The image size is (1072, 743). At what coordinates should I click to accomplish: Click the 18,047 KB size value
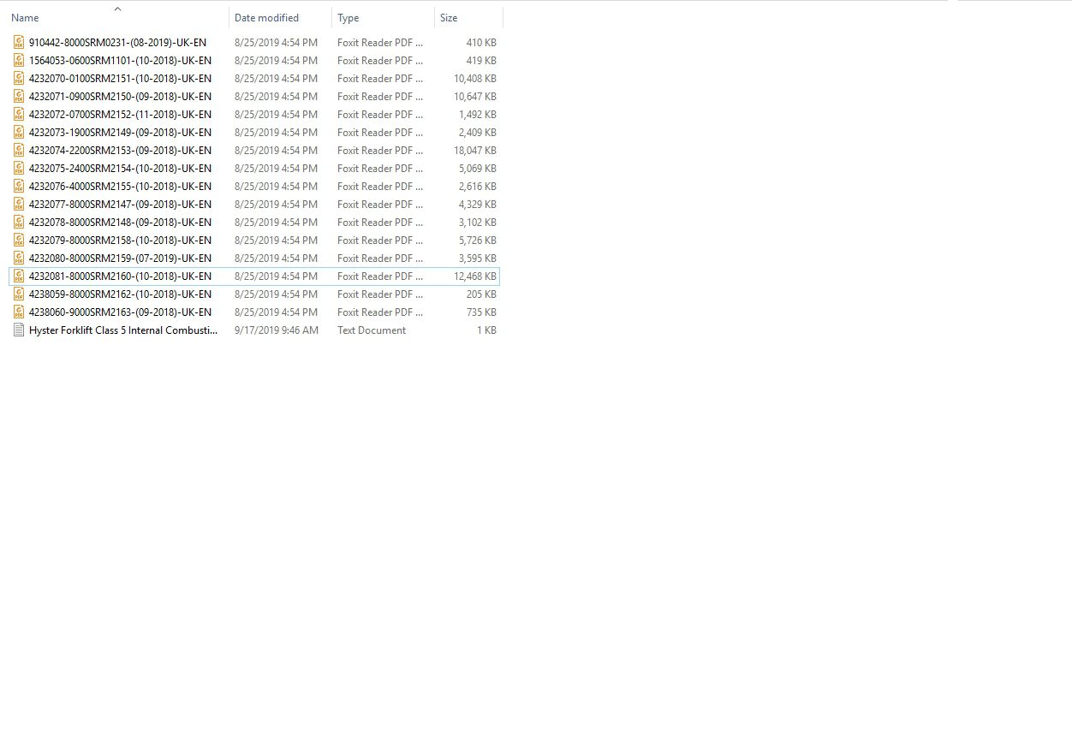(475, 150)
